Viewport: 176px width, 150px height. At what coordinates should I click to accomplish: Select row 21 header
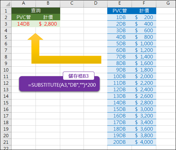coord(6,142)
